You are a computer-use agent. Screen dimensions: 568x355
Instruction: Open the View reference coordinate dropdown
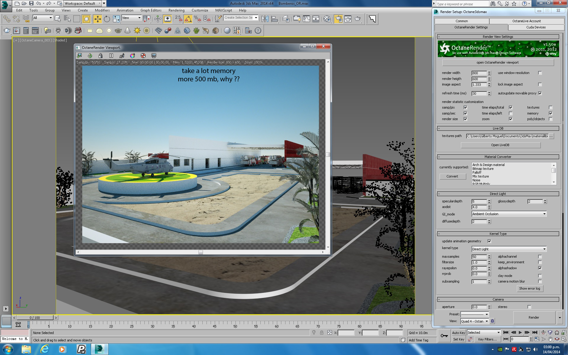[x=131, y=18]
